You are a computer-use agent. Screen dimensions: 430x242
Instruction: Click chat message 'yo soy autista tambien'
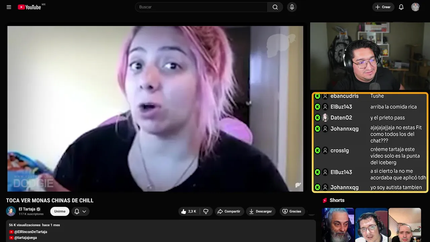click(396, 188)
